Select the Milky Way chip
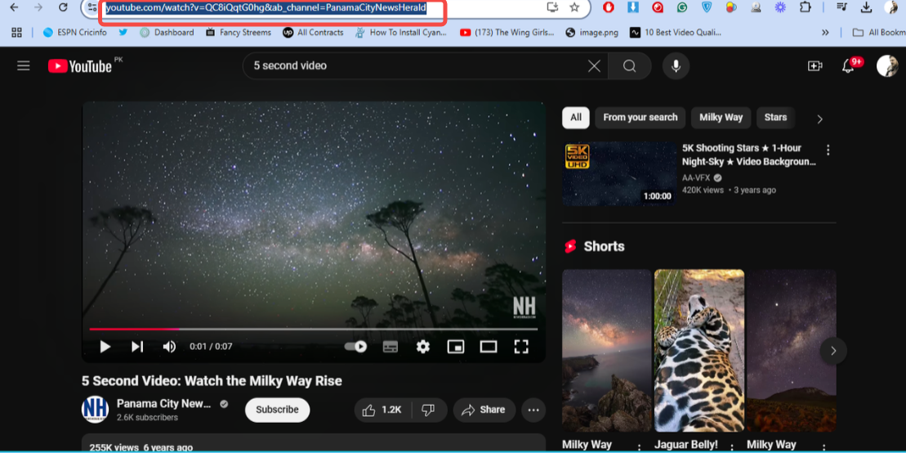 pos(721,118)
